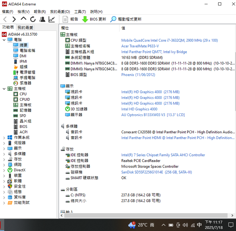Click the 驅動程式更新 button
236x231 pixels.
tap(126, 19)
